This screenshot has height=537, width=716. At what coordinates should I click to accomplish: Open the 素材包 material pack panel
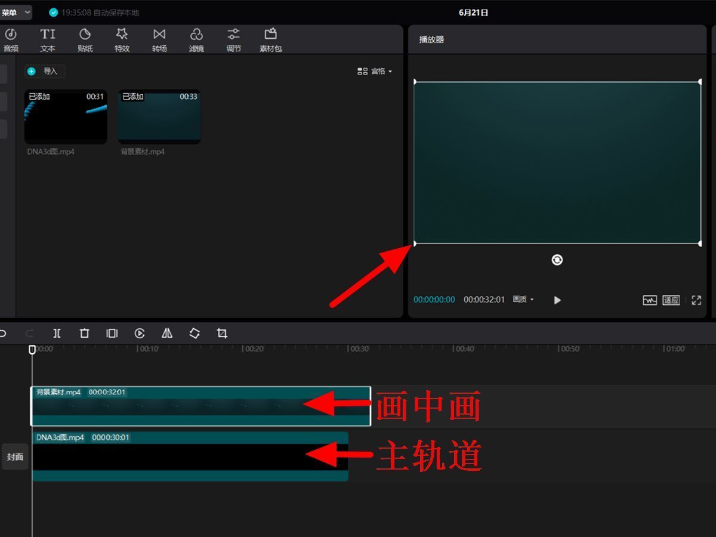coord(270,39)
